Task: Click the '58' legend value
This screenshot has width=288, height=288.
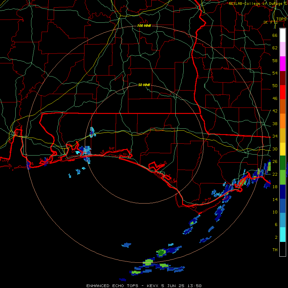Action: (x=275, y=60)
